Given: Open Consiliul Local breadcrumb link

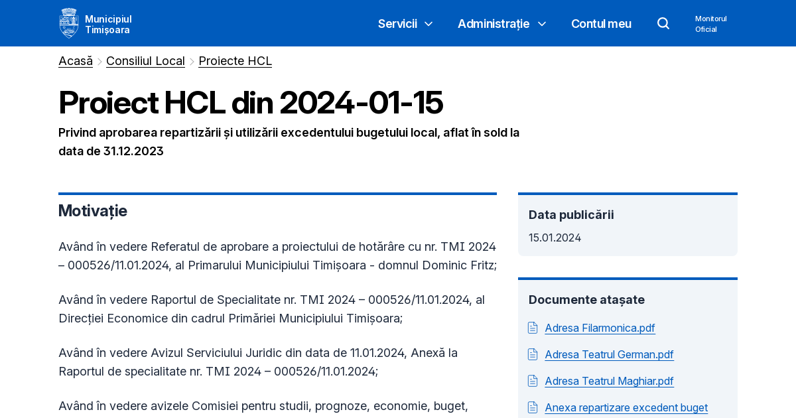Looking at the screenshot, I should [x=145, y=60].
